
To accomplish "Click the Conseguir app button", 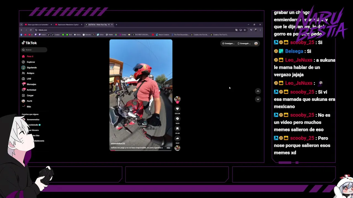I will tap(244, 43).
